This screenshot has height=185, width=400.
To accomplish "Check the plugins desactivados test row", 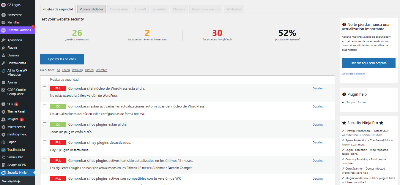I will pyautogui.click(x=45, y=142).
